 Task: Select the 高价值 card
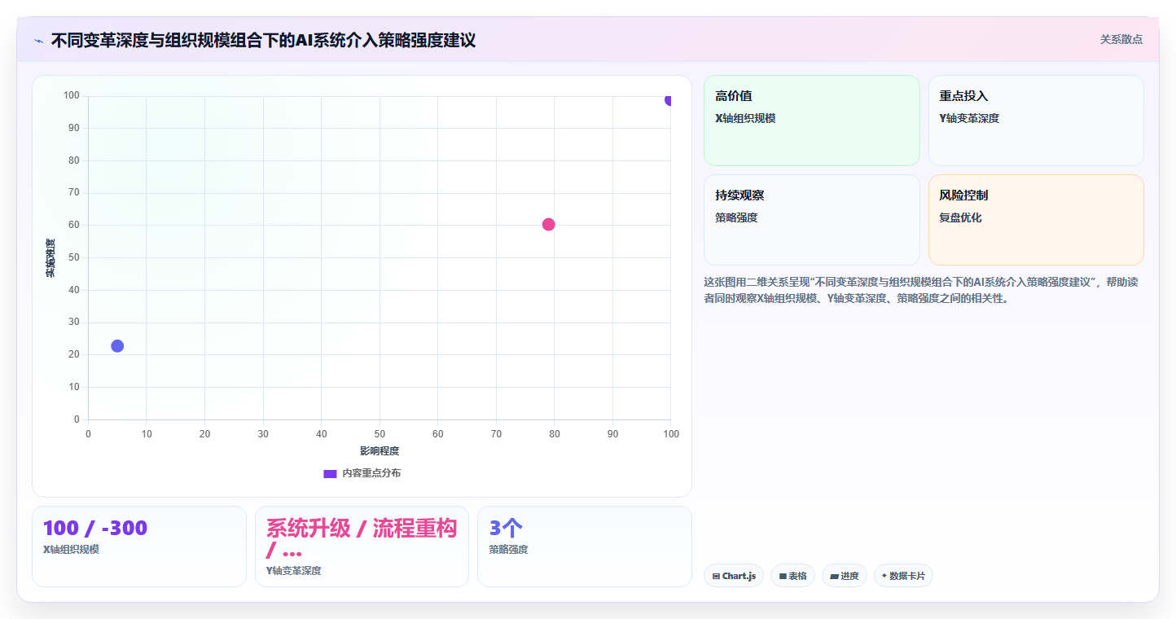pos(811,121)
